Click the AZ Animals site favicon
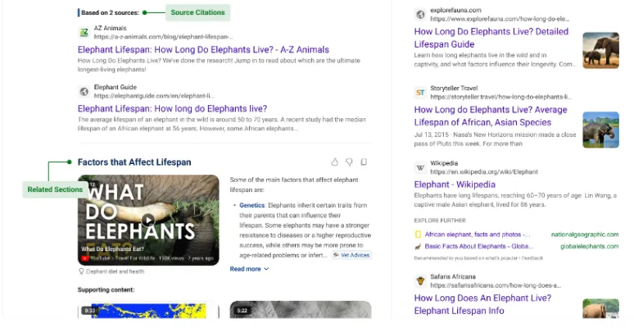This screenshot has height=328, width=634. click(x=84, y=32)
